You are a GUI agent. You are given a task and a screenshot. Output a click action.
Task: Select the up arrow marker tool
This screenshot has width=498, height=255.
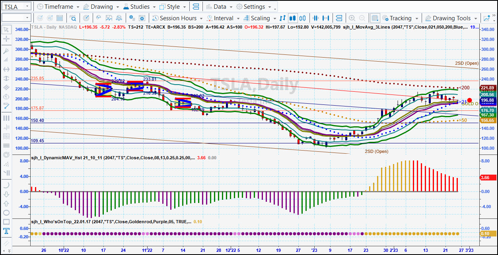[x=6, y=203]
